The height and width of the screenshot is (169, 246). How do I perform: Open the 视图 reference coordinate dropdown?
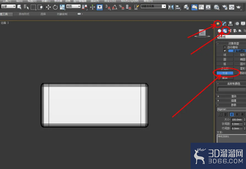tap(73, 6)
